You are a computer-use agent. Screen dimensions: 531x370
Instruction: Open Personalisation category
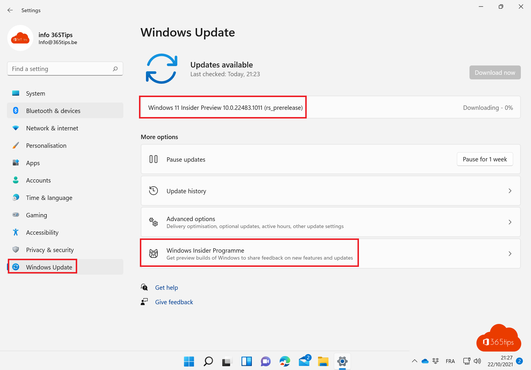[65, 145]
